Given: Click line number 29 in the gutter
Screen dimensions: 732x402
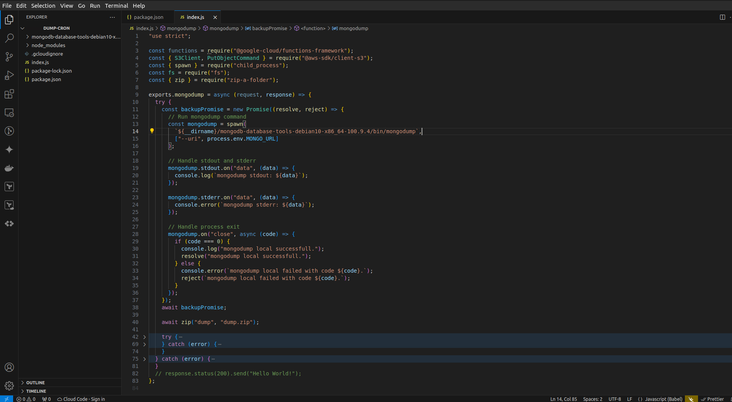Looking at the screenshot, I should click(135, 241).
